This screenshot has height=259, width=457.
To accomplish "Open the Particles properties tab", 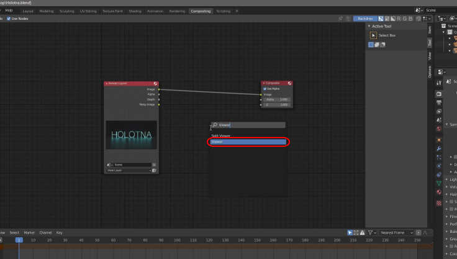I will click(439, 157).
